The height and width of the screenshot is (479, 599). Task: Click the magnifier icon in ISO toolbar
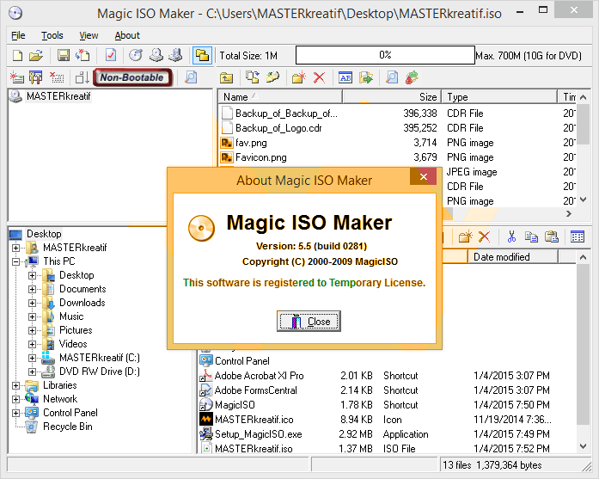(x=392, y=77)
